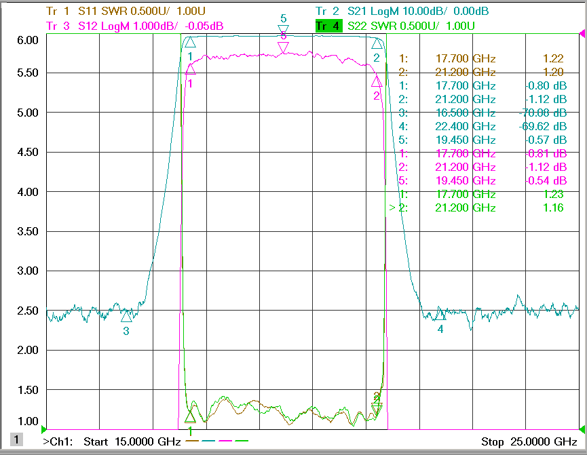
Task: Click teal marker 4 on S21 trace
Action: [x=440, y=315]
